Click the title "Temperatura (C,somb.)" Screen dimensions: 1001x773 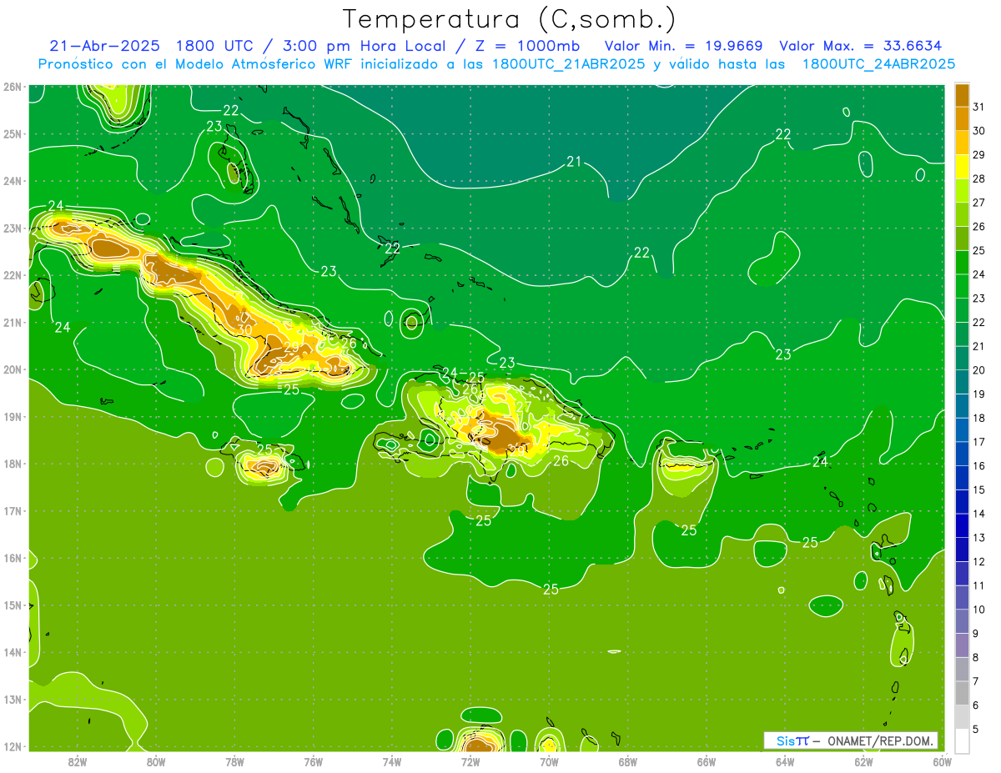(509, 20)
